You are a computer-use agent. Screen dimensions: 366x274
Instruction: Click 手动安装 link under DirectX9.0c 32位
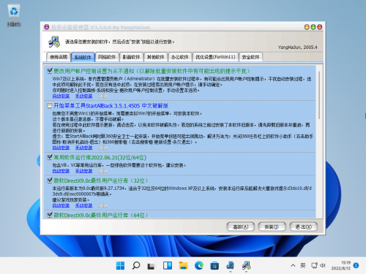(x=83, y=205)
